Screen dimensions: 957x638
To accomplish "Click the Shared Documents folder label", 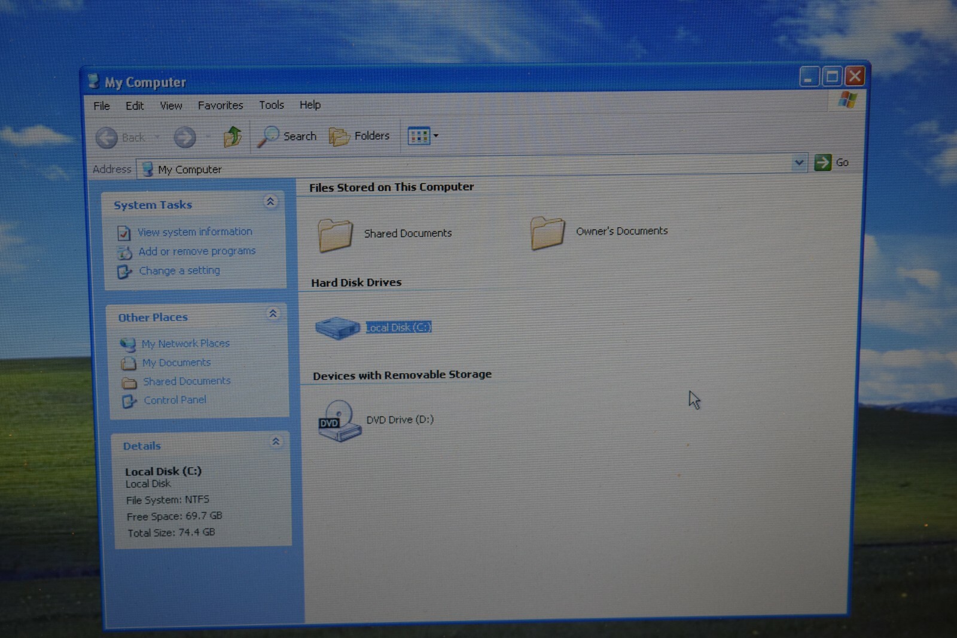I will tap(408, 233).
